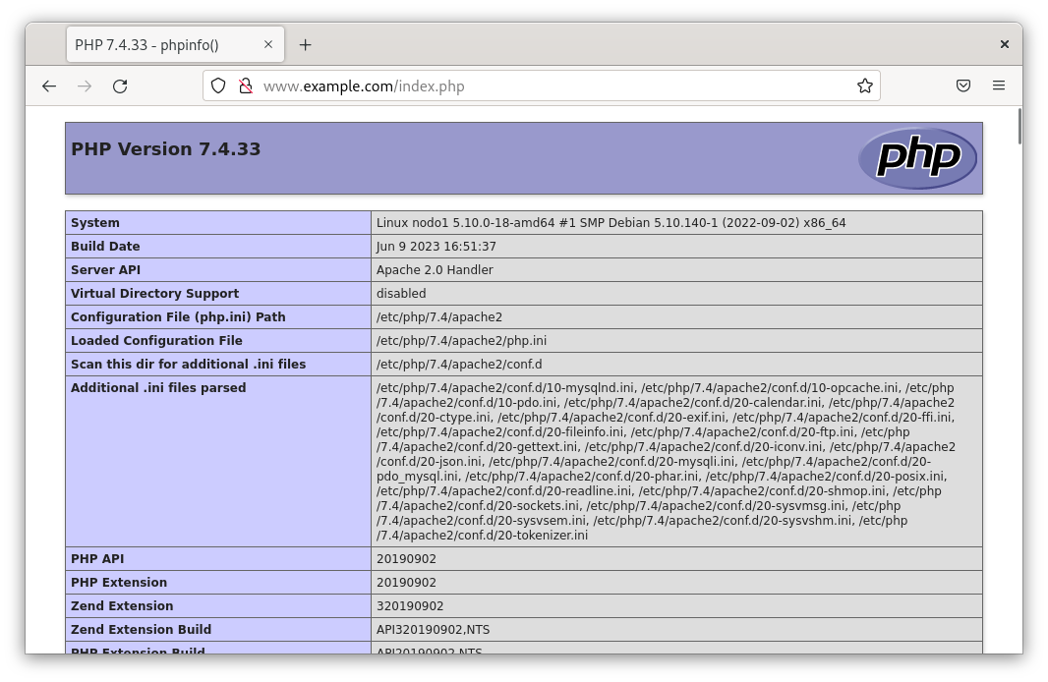The image size is (1048, 682).
Task: Click the Loaded Configuration File path value
Action: tap(461, 341)
